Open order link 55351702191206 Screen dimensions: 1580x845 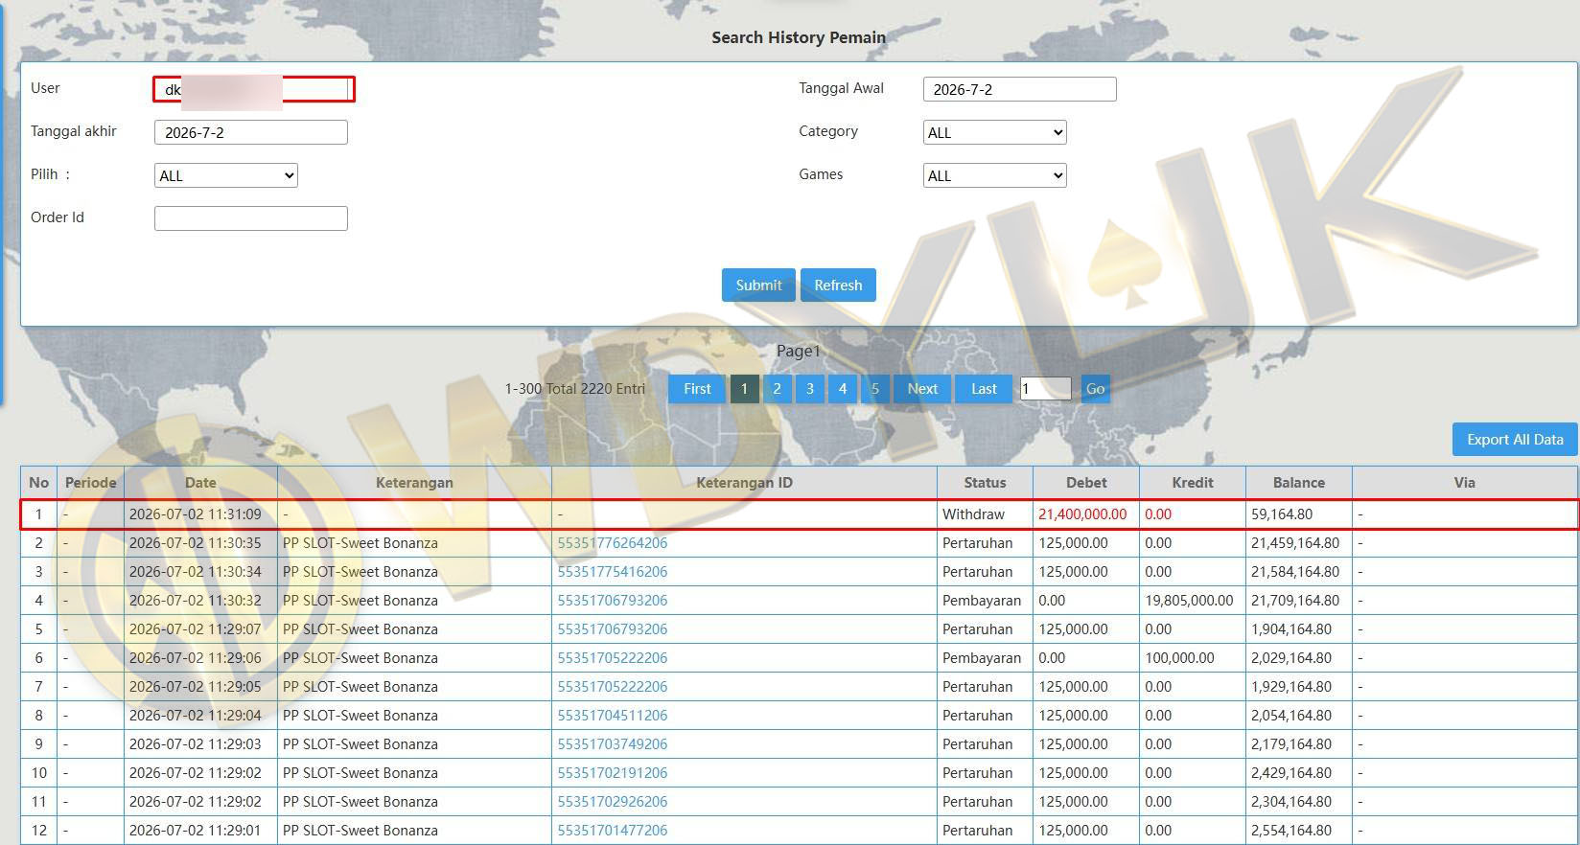[x=612, y=773]
